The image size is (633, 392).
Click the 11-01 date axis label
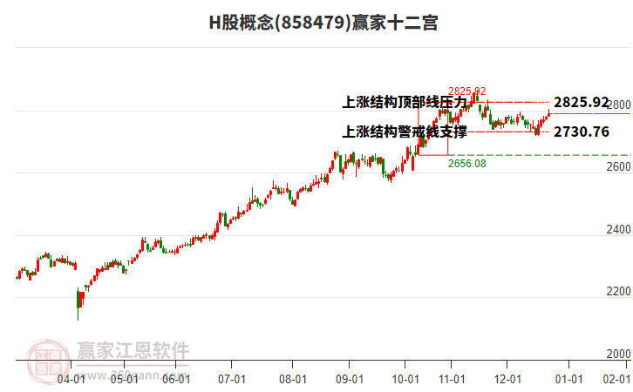452,379
